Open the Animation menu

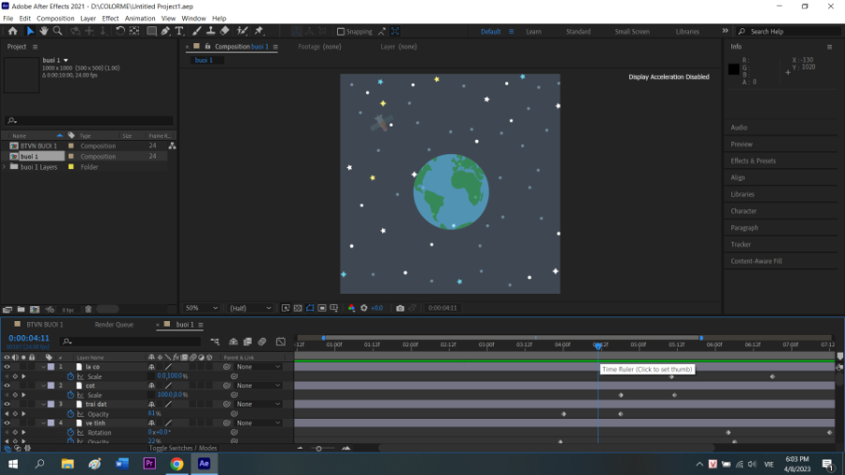click(140, 19)
